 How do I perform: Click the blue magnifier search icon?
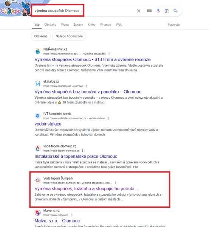click(175, 11)
